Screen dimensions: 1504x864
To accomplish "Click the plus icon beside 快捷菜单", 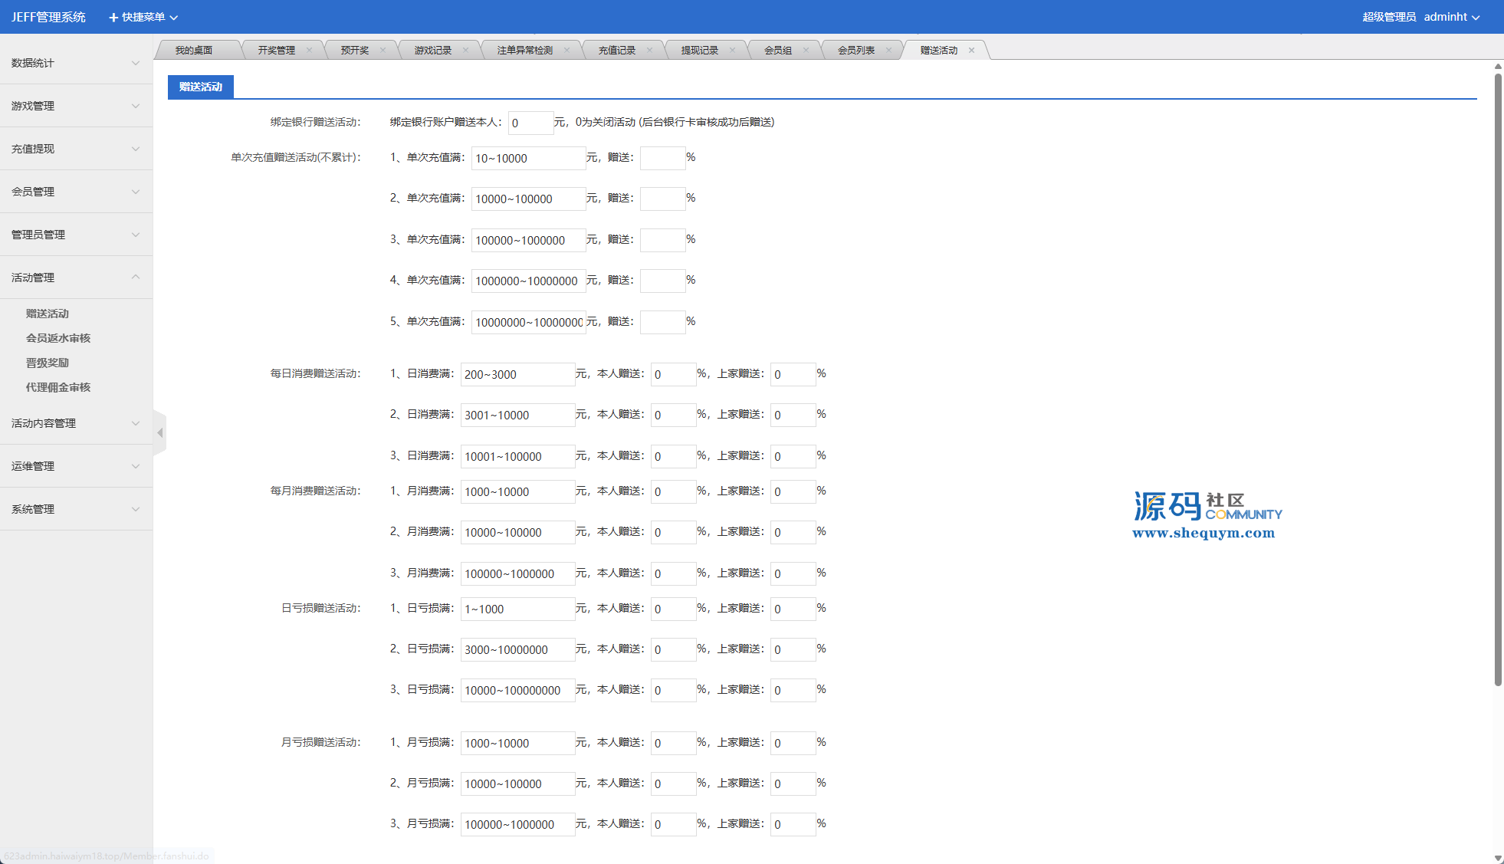I will 113,18.
